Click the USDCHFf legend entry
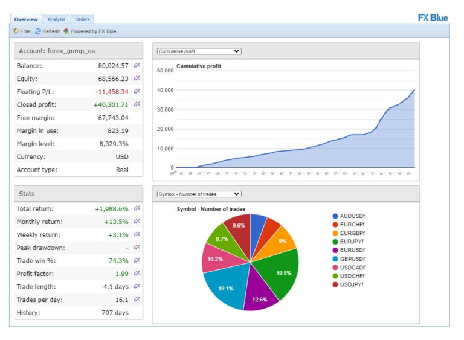The image size is (464, 340). 349,276
